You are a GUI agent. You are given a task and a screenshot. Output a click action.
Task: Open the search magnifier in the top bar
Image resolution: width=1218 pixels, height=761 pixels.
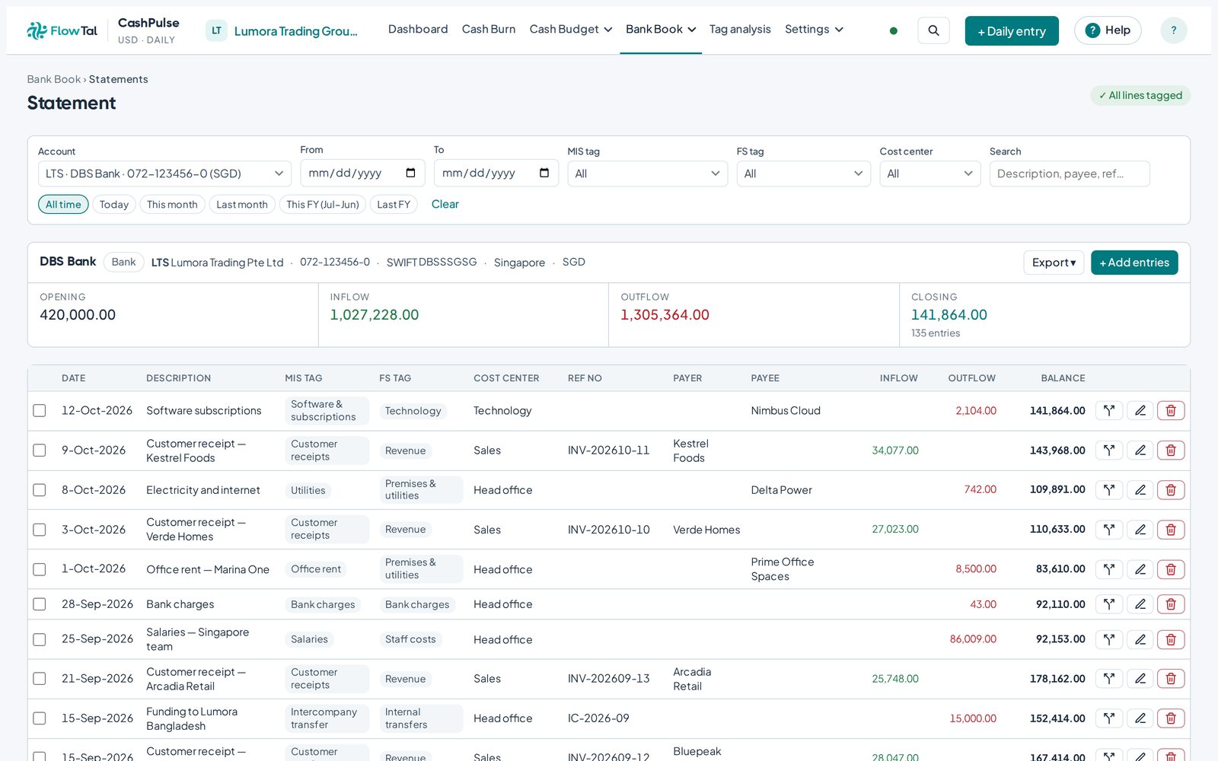pos(933,30)
